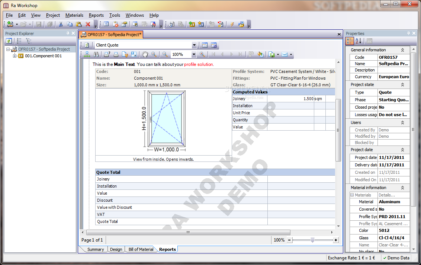Click the send via e-mail envelope icon
421x265 pixels.
tap(285, 55)
